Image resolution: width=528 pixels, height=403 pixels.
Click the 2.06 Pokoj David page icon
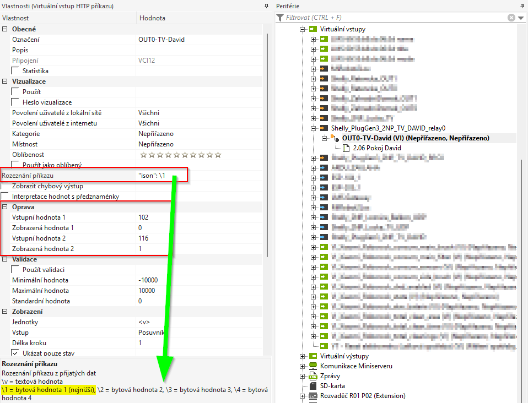(x=346, y=148)
